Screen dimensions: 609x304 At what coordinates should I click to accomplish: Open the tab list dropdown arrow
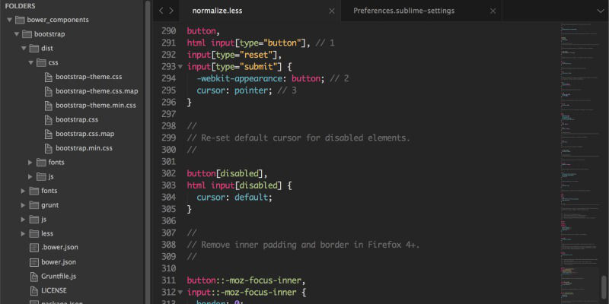[601, 11]
